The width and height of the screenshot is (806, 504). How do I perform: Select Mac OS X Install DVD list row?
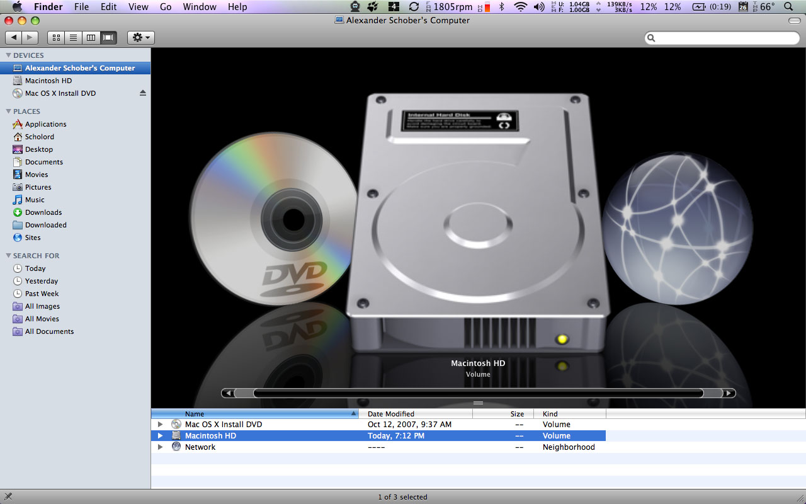click(378, 425)
